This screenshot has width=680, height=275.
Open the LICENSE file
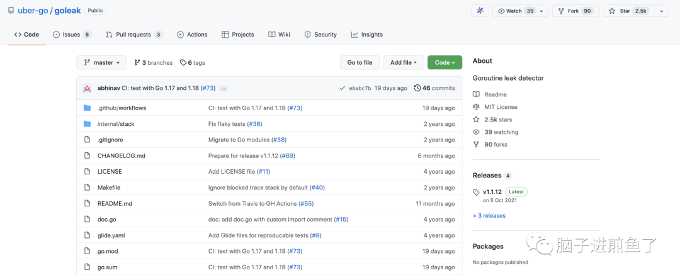pos(110,171)
